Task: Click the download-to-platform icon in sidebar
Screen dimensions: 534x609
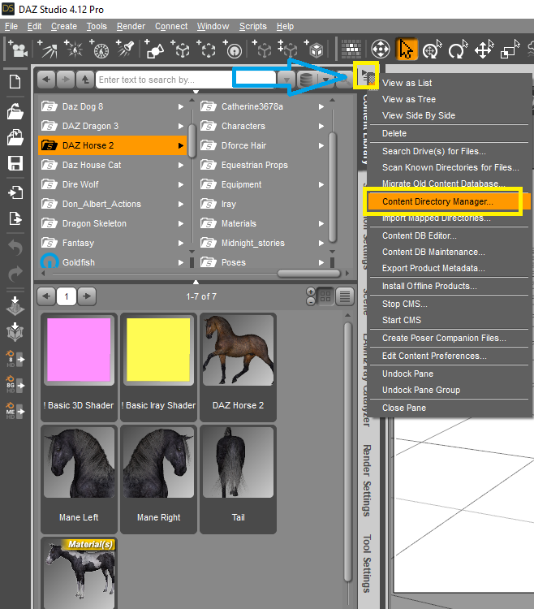Action: coord(15,305)
